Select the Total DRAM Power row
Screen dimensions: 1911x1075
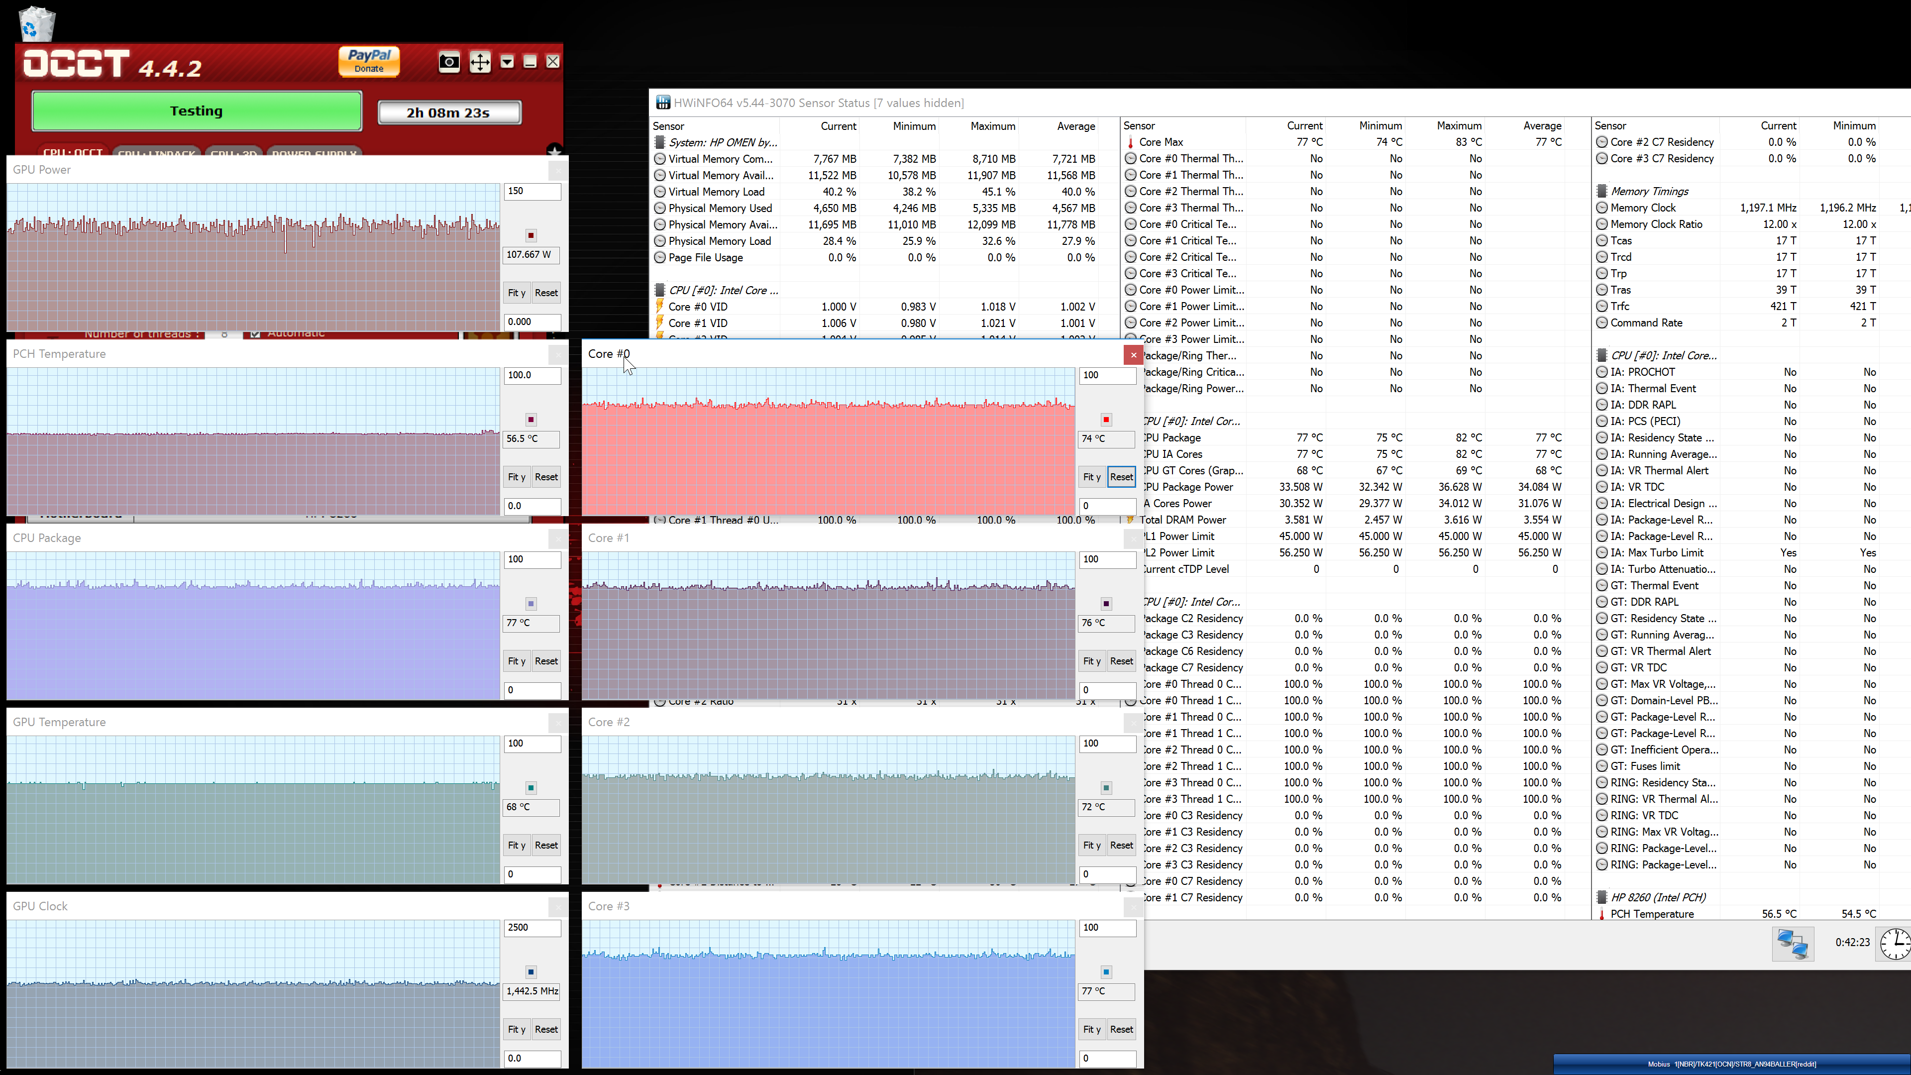1354,519
